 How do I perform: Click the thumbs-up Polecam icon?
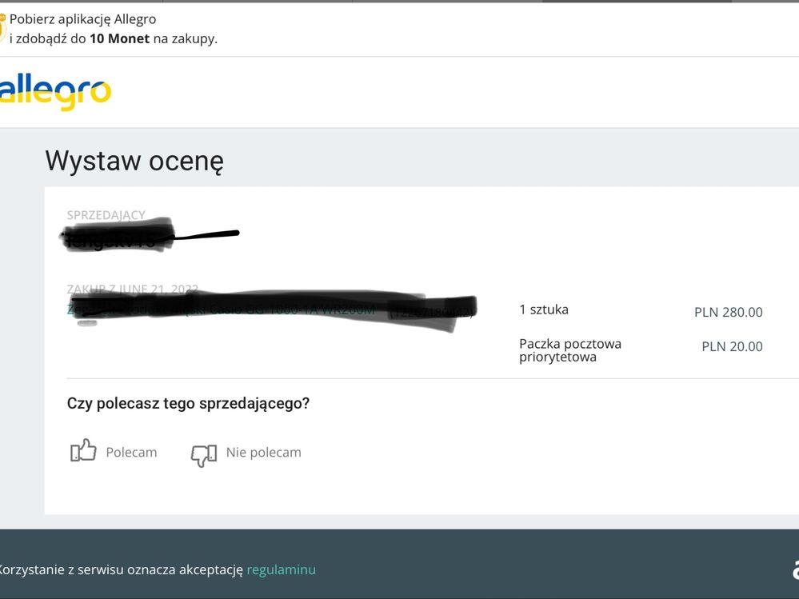(x=83, y=451)
